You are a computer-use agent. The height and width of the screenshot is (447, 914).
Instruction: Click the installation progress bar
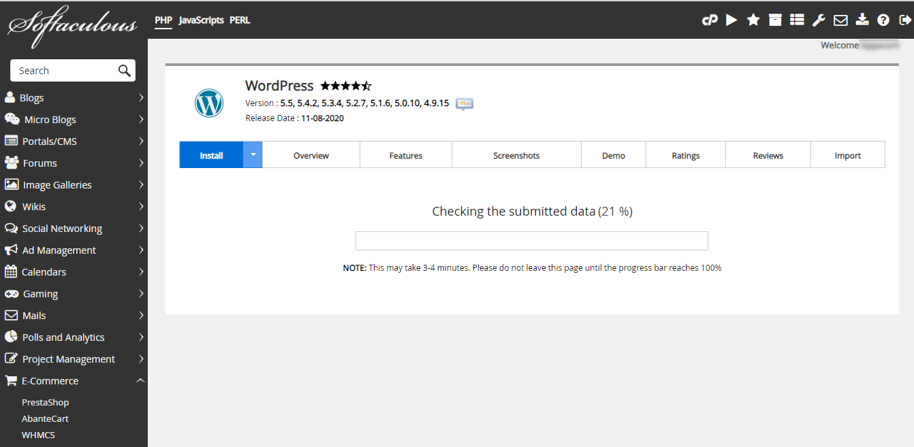point(531,241)
